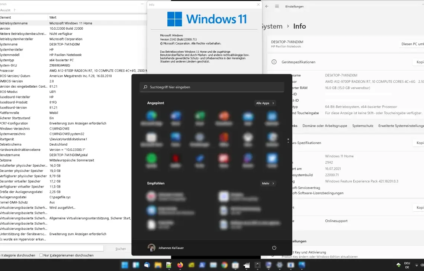
Task: Launch Firefox from the taskbar
Action: (x=180, y=265)
